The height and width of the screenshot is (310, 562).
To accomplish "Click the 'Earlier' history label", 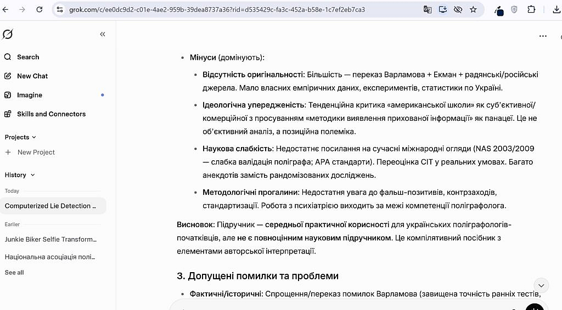I will pyautogui.click(x=12, y=224).
